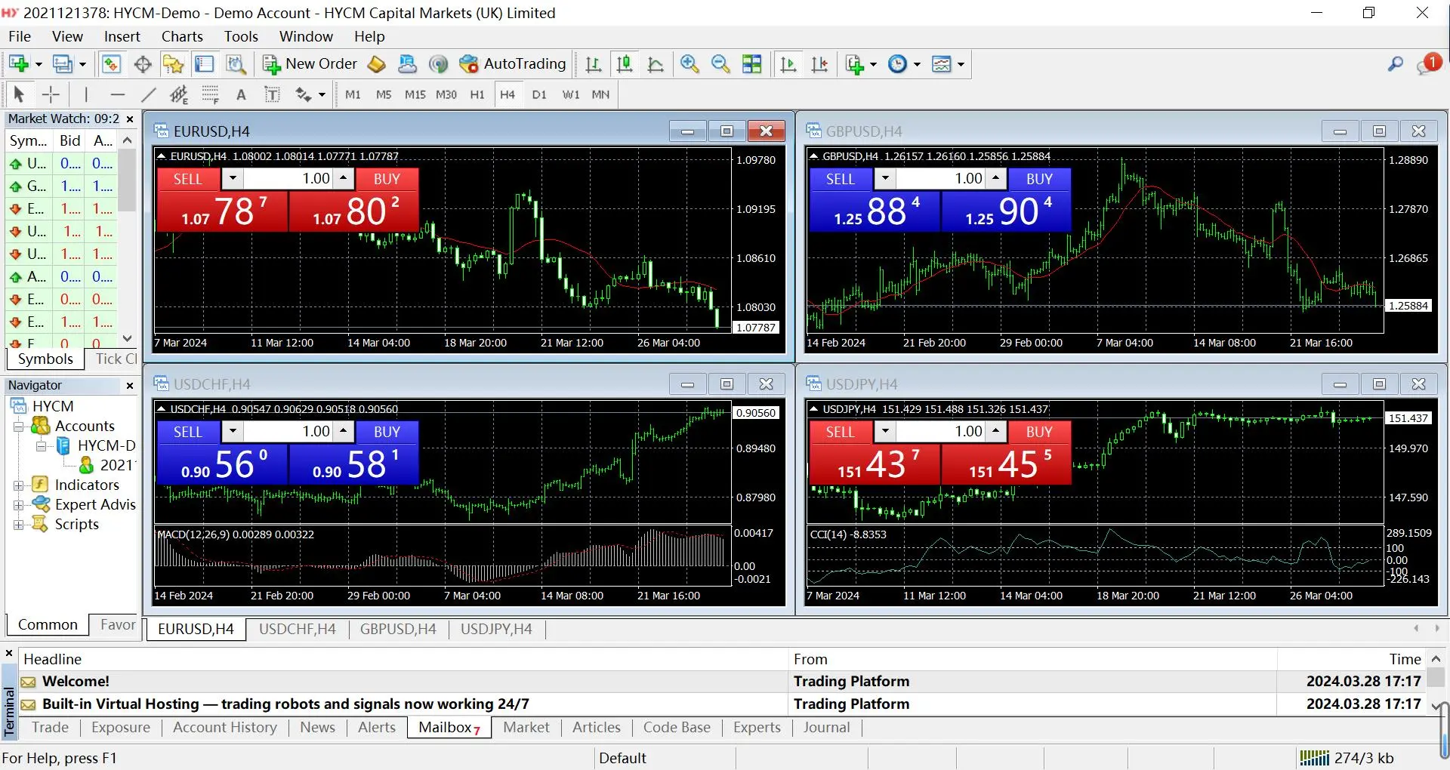This screenshot has height=770, width=1450.
Task: Increase volume with USDCHF panel up arrow
Action: click(344, 432)
